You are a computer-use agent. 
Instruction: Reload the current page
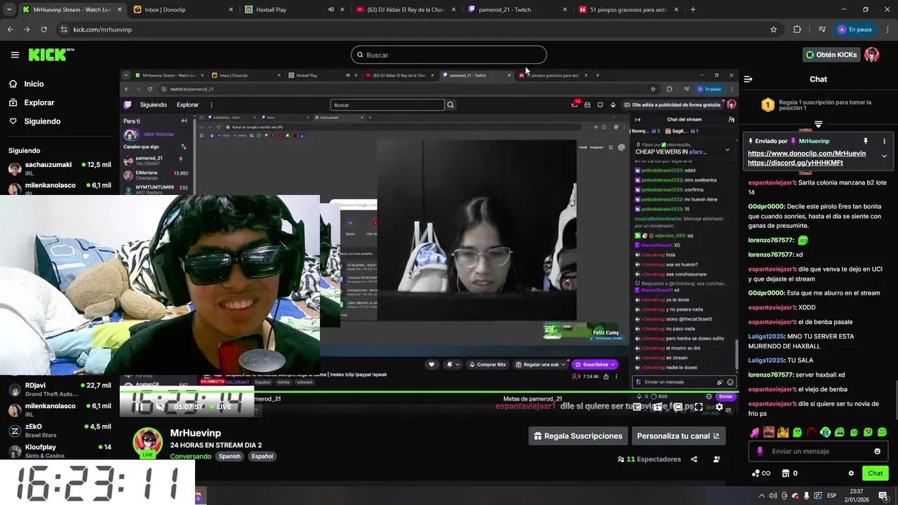coord(43,29)
